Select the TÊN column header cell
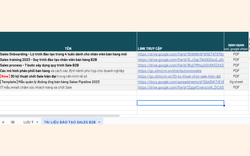The height and width of the screenshot is (156, 250). tap(68, 48)
